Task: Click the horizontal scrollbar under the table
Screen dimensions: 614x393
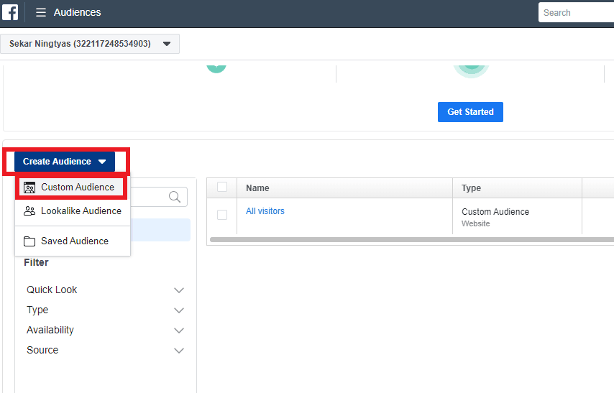Action: point(410,240)
